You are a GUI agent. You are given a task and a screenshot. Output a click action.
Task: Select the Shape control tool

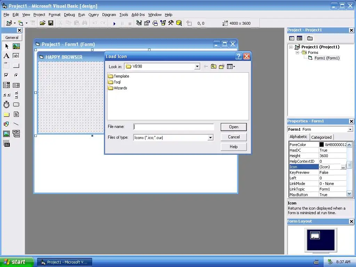7,124
